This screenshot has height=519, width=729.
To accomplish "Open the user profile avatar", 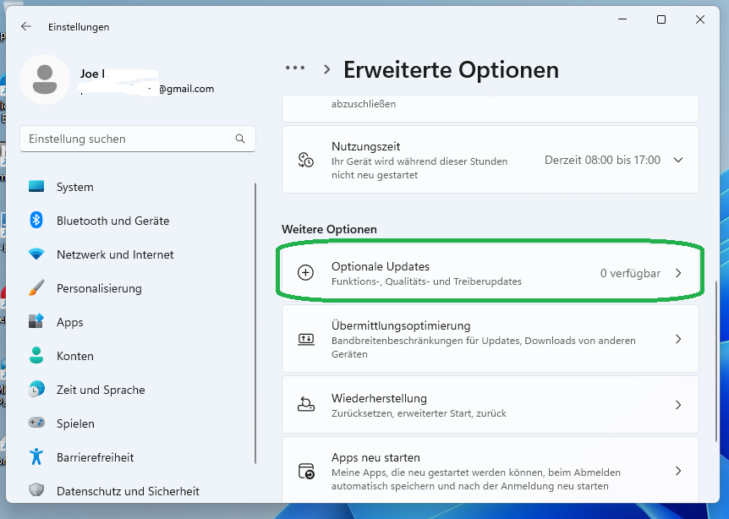I will tap(44, 79).
